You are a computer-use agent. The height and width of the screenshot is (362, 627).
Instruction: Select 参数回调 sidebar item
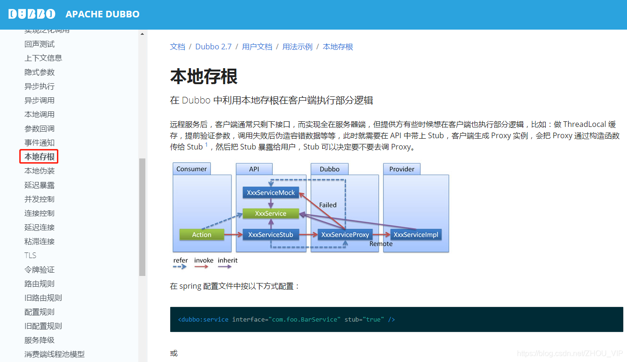40,128
